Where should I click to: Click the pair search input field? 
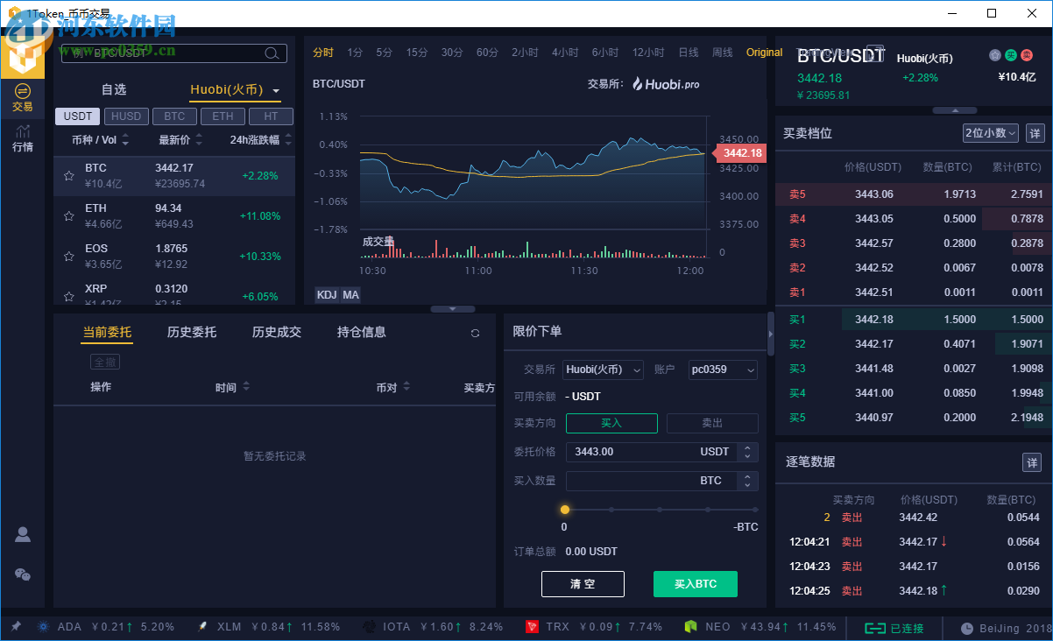coord(173,53)
